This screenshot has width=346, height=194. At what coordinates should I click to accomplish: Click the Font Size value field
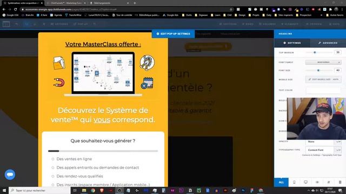338,70
